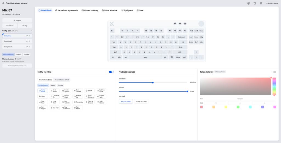
Task: Switch to Oficjalne sidebar tab
Action: tap(27, 55)
